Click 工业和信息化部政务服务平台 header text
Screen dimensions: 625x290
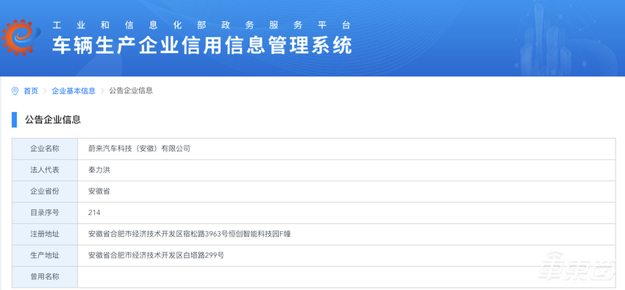[201, 25]
